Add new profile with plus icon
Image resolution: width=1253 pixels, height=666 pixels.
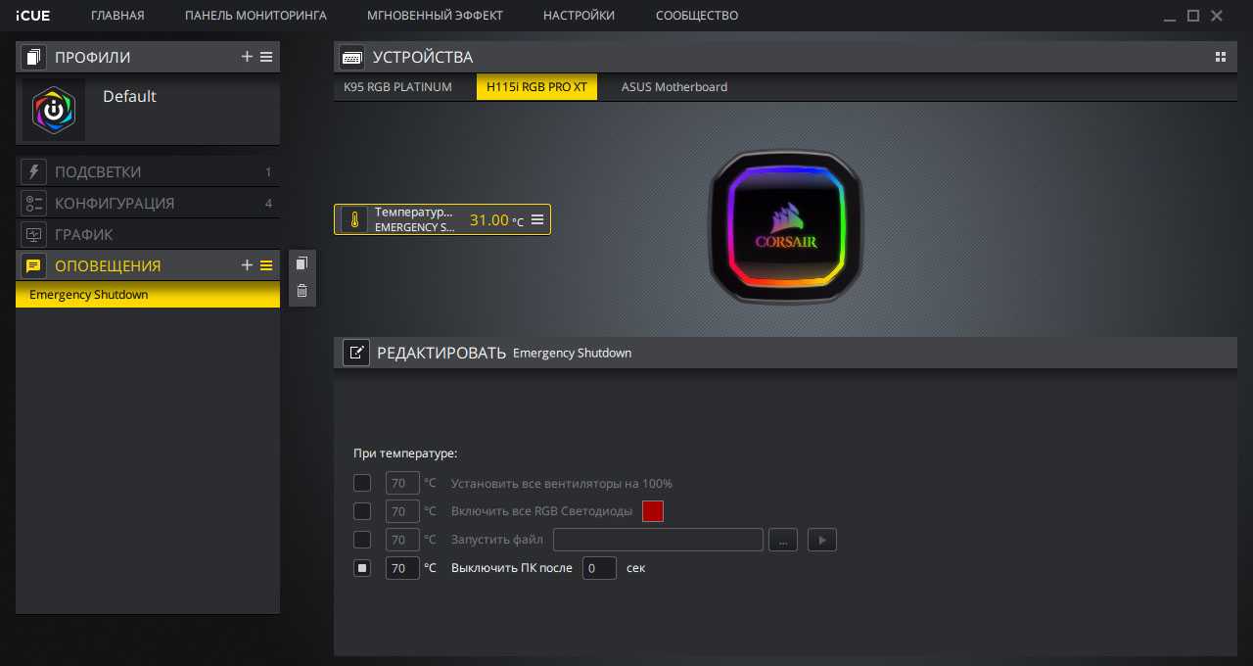(247, 57)
